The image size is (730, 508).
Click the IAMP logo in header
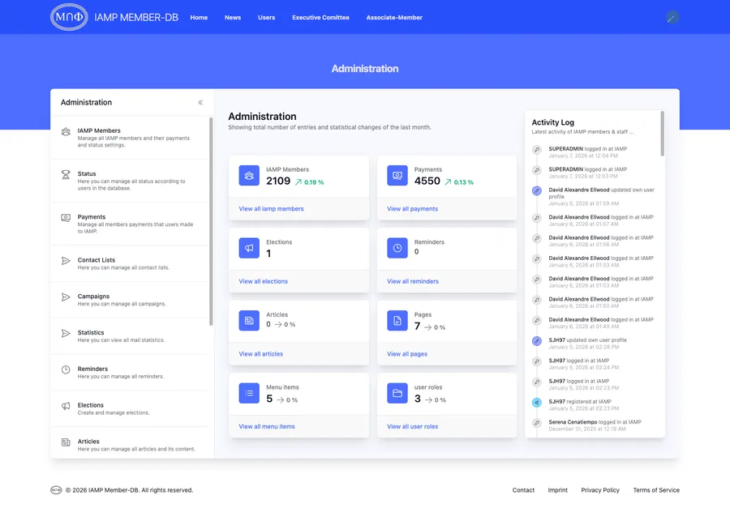[69, 17]
